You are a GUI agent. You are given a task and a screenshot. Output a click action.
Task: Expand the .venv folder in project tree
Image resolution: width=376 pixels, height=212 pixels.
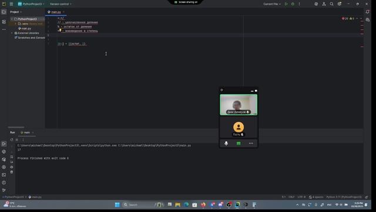click(16, 24)
